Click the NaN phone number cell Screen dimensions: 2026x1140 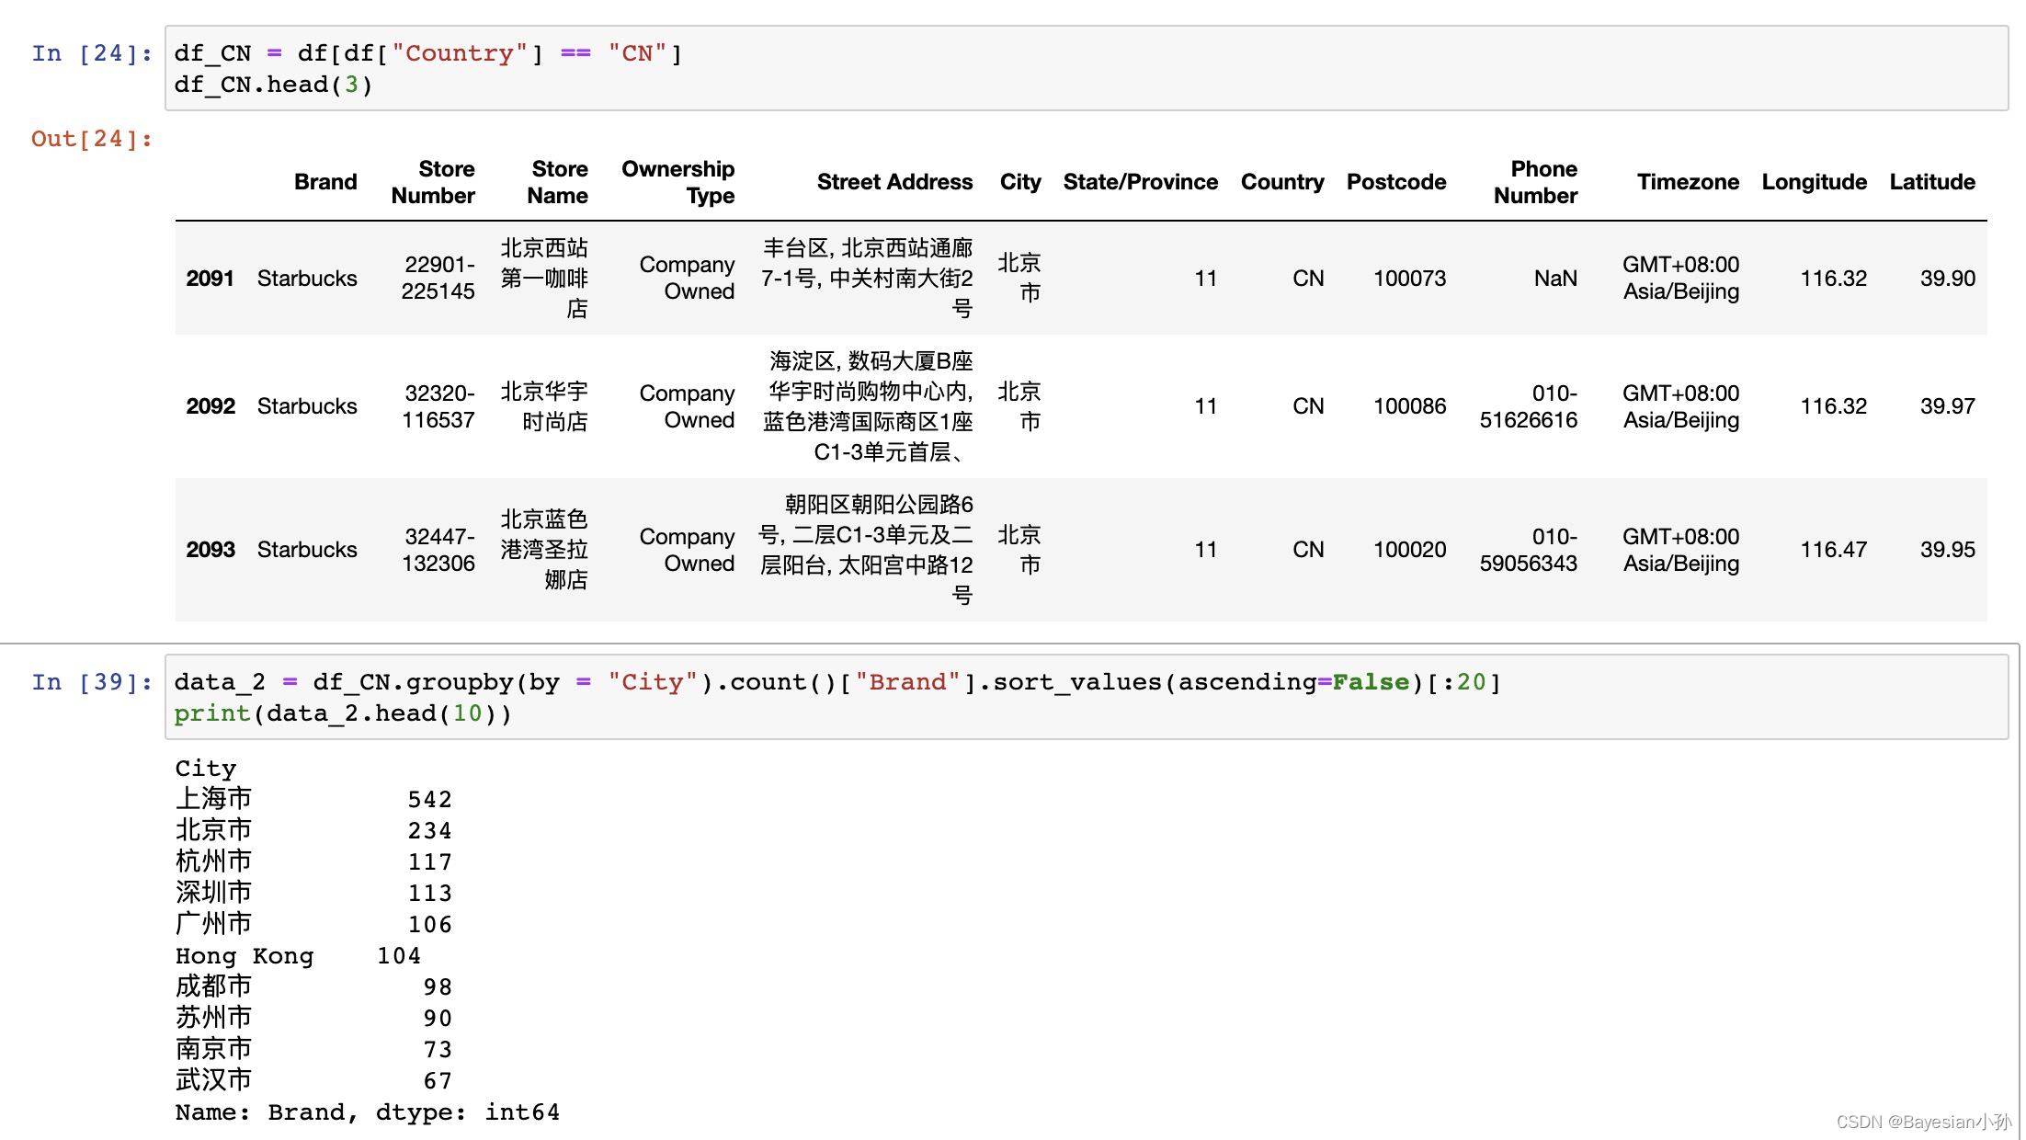1555,279
